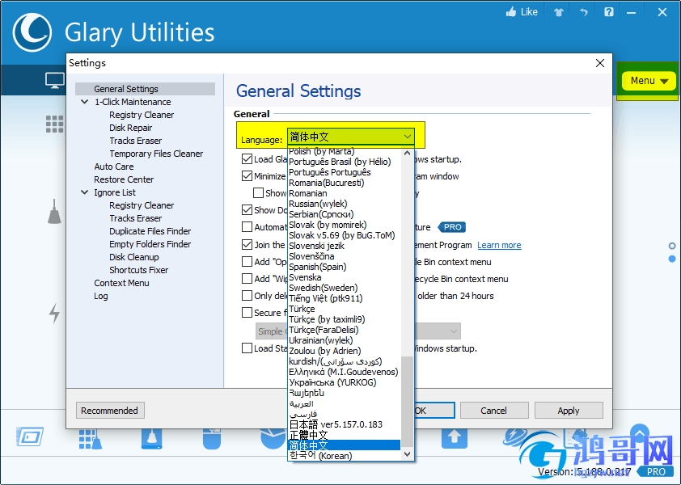Toggle the 'Load Gla' startup checkbox
Screen dimensions: 681x485
(x=247, y=159)
